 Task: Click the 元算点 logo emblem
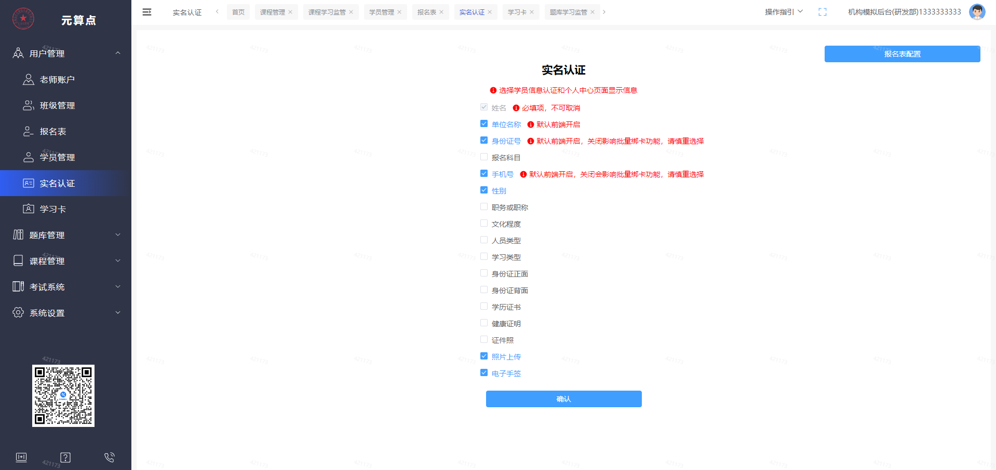coord(23,19)
